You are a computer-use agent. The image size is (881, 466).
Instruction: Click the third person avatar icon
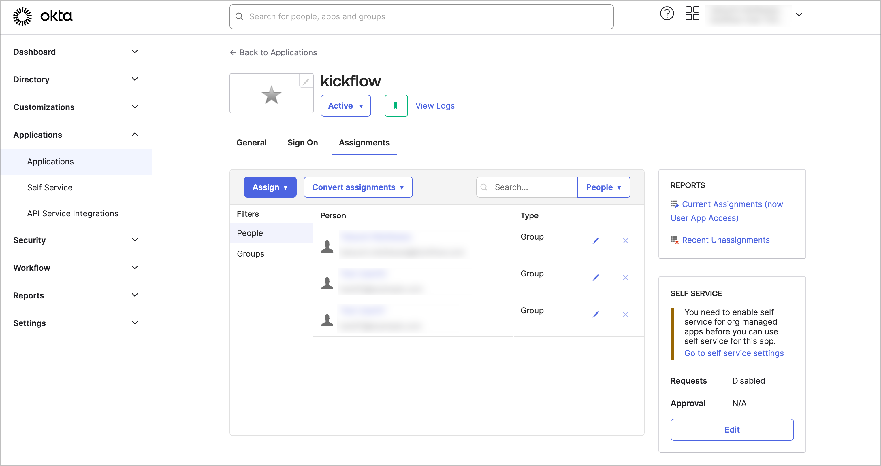(x=327, y=320)
